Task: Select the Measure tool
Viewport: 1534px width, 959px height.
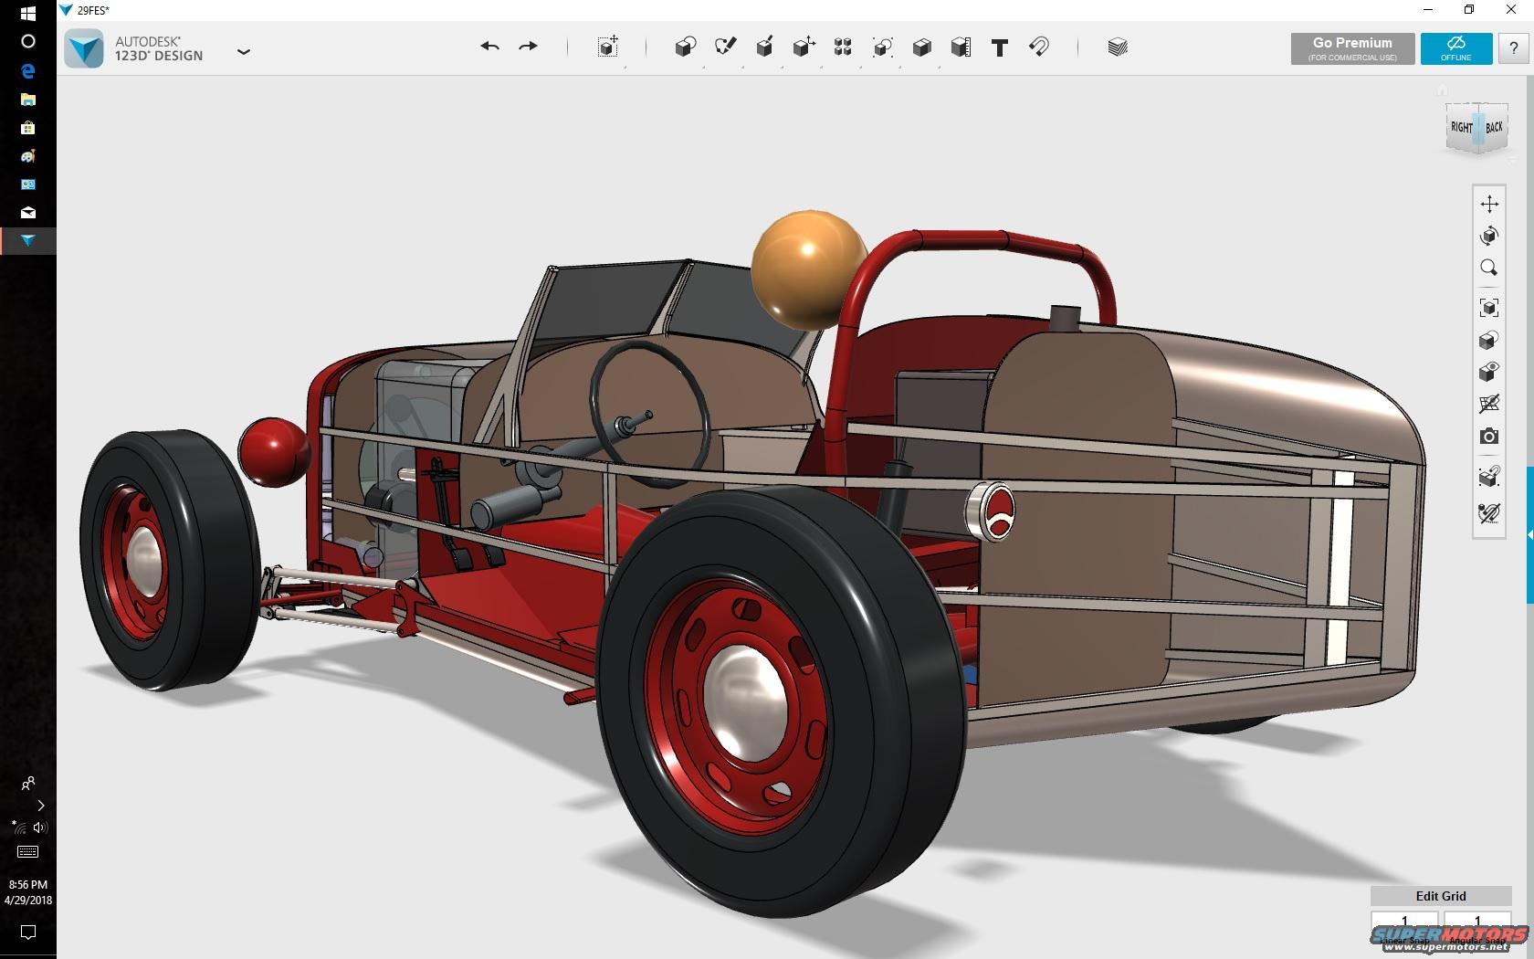Action: pyautogui.click(x=961, y=47)
